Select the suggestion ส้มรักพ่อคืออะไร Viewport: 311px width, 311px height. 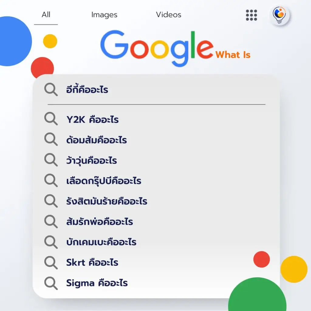tap(100, 222)
